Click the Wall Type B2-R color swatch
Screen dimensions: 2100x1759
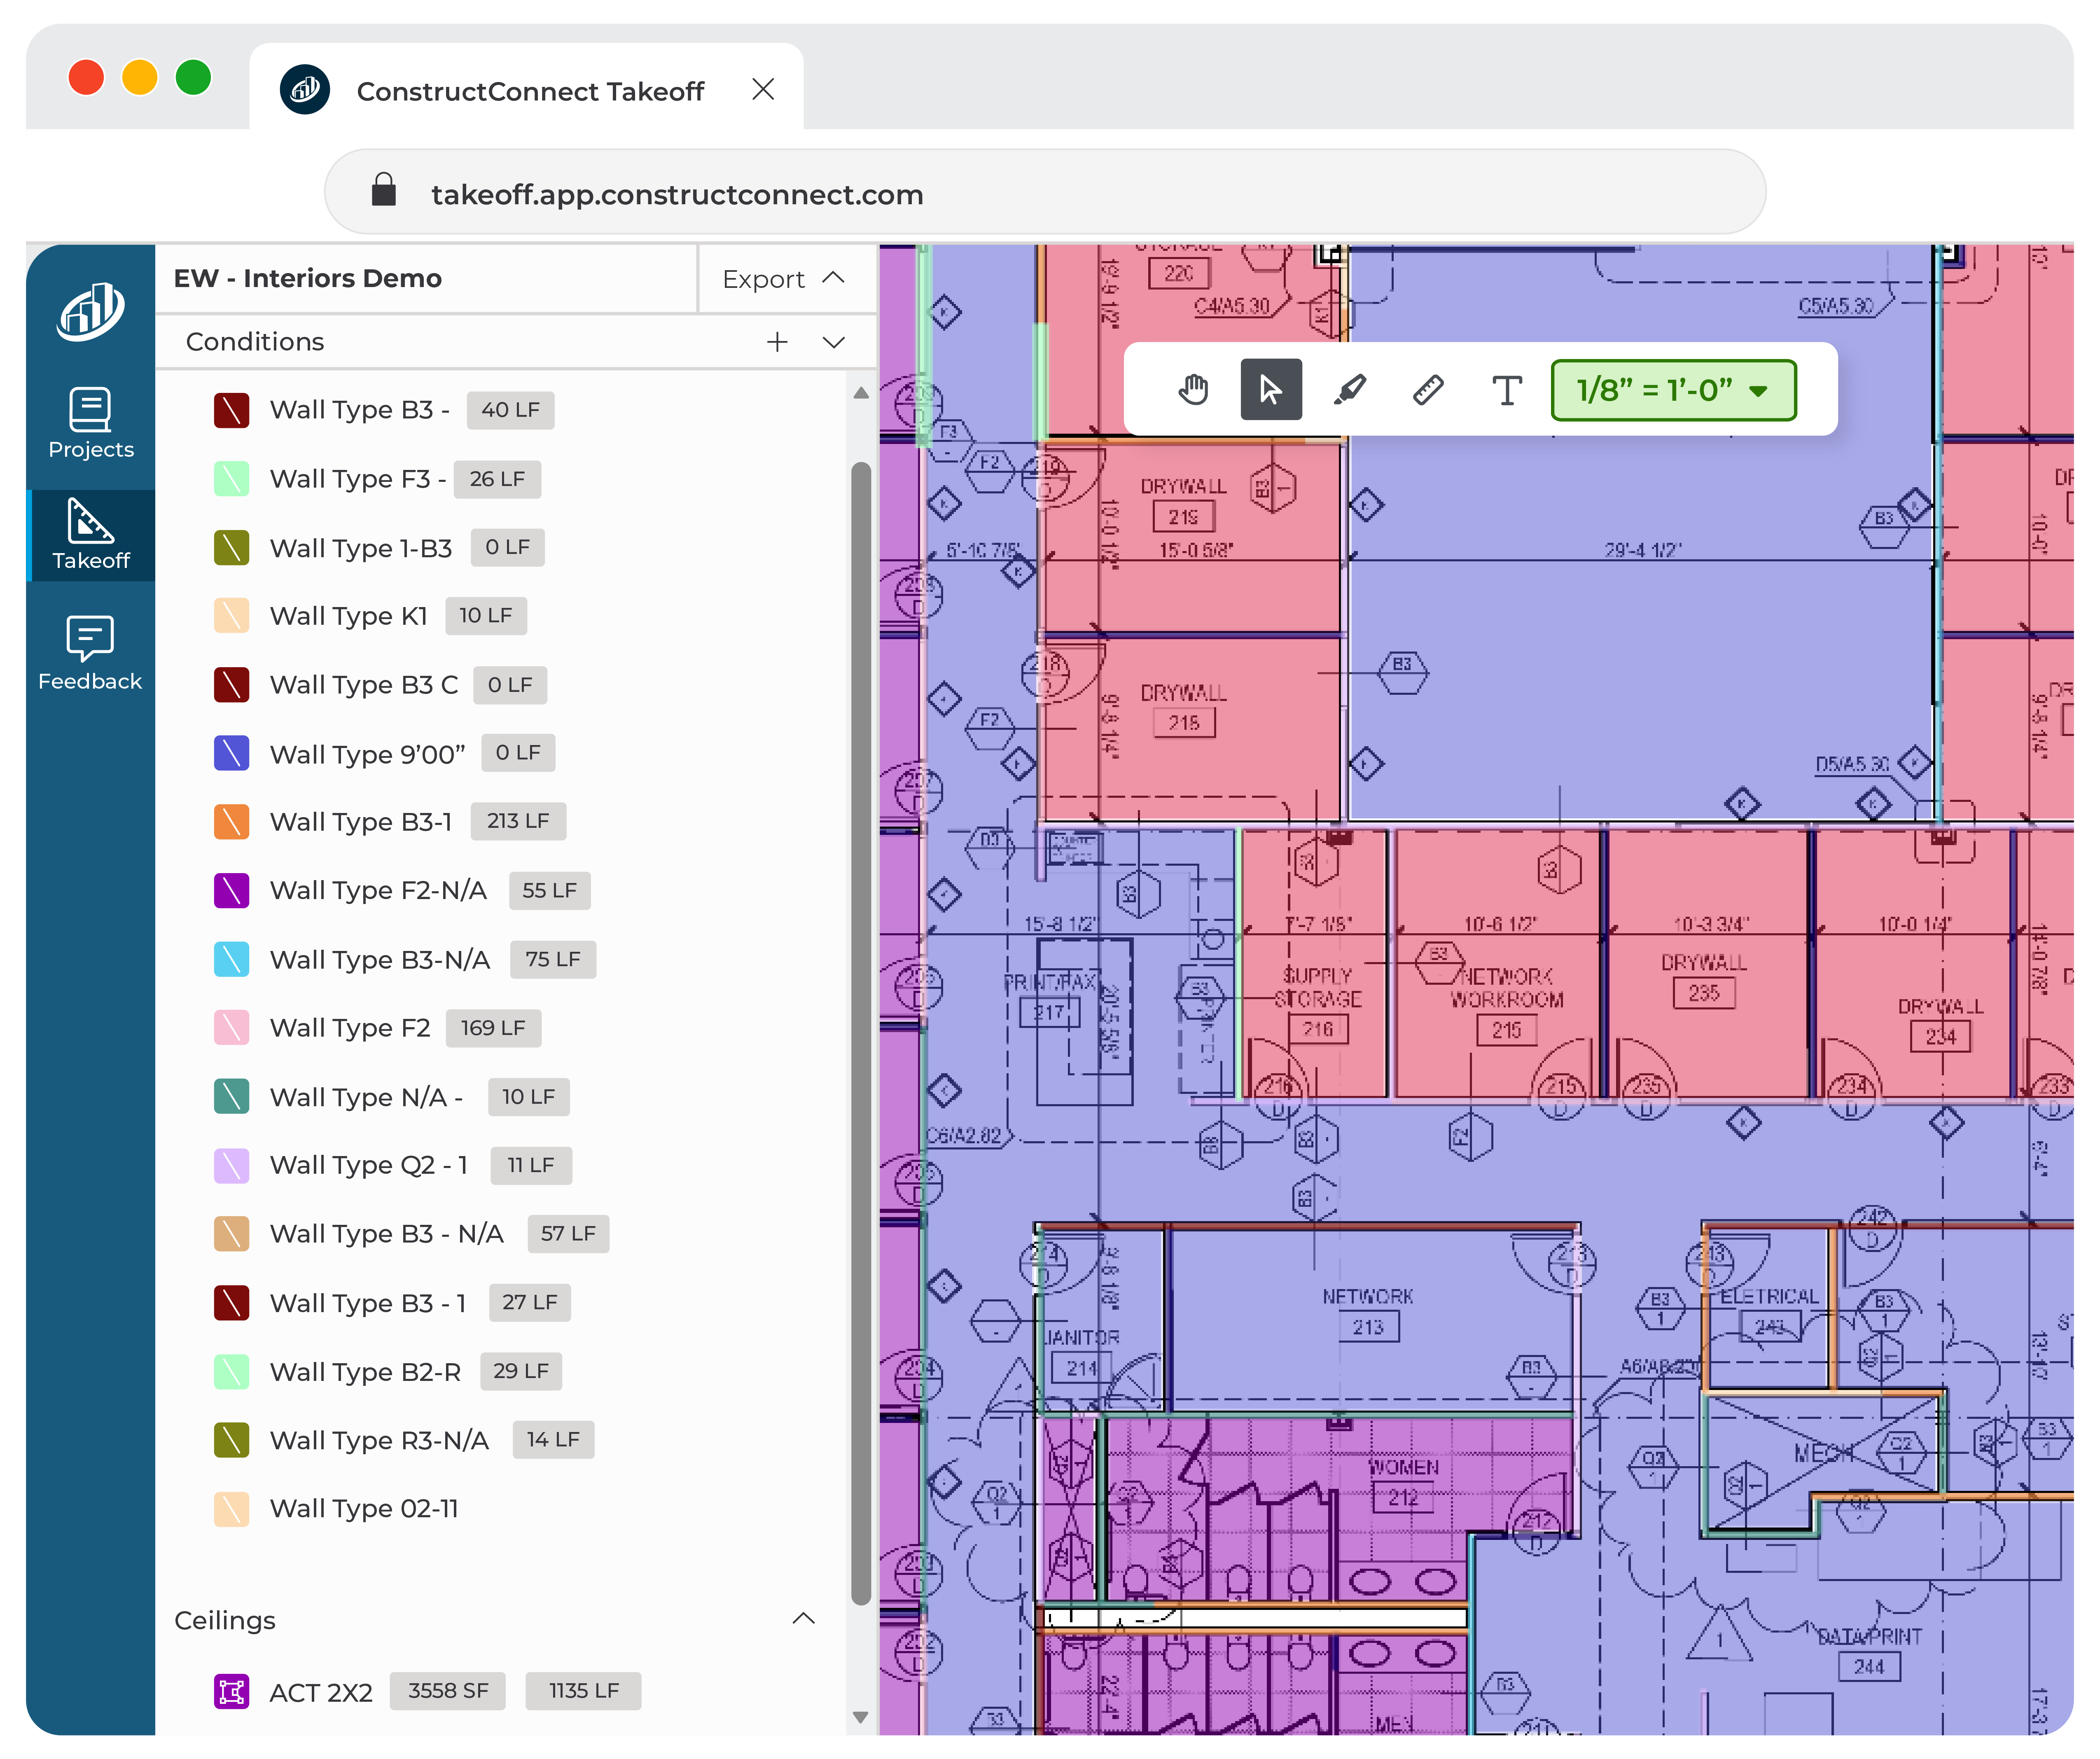pyautogui.click(x=231, y=1371)
